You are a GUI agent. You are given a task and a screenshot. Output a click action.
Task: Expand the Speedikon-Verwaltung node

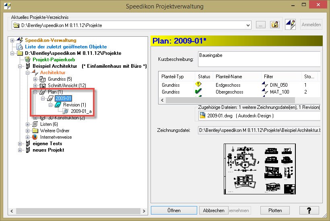[x=12, y=40]
